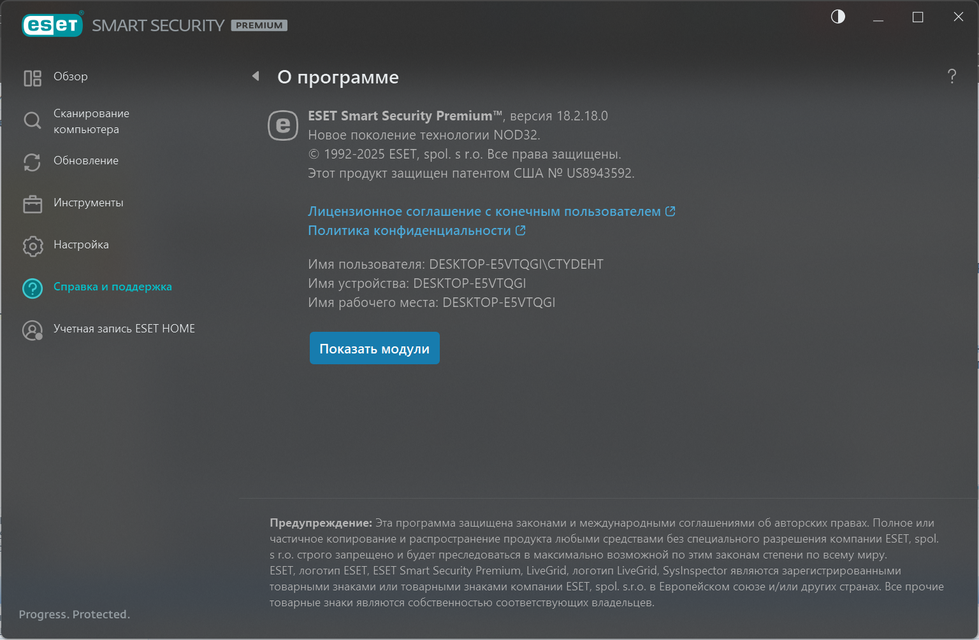Click the Update (Обновление) refresh arrows icon
979x640 pixels.
(33, 162)
